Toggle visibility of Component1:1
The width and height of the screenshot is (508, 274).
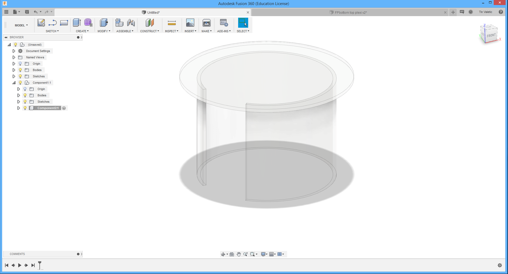coord(20,83)
